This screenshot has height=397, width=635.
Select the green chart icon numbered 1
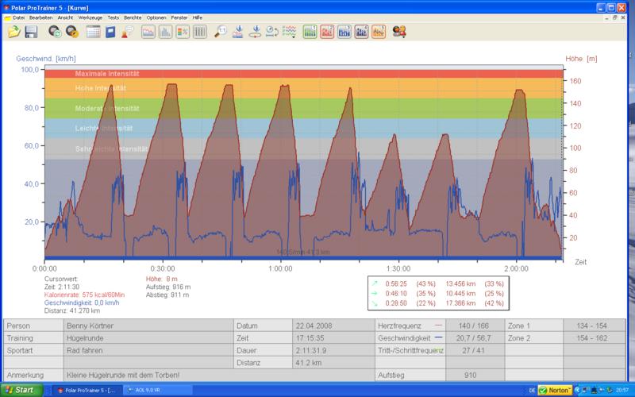[x=310, y=32]
